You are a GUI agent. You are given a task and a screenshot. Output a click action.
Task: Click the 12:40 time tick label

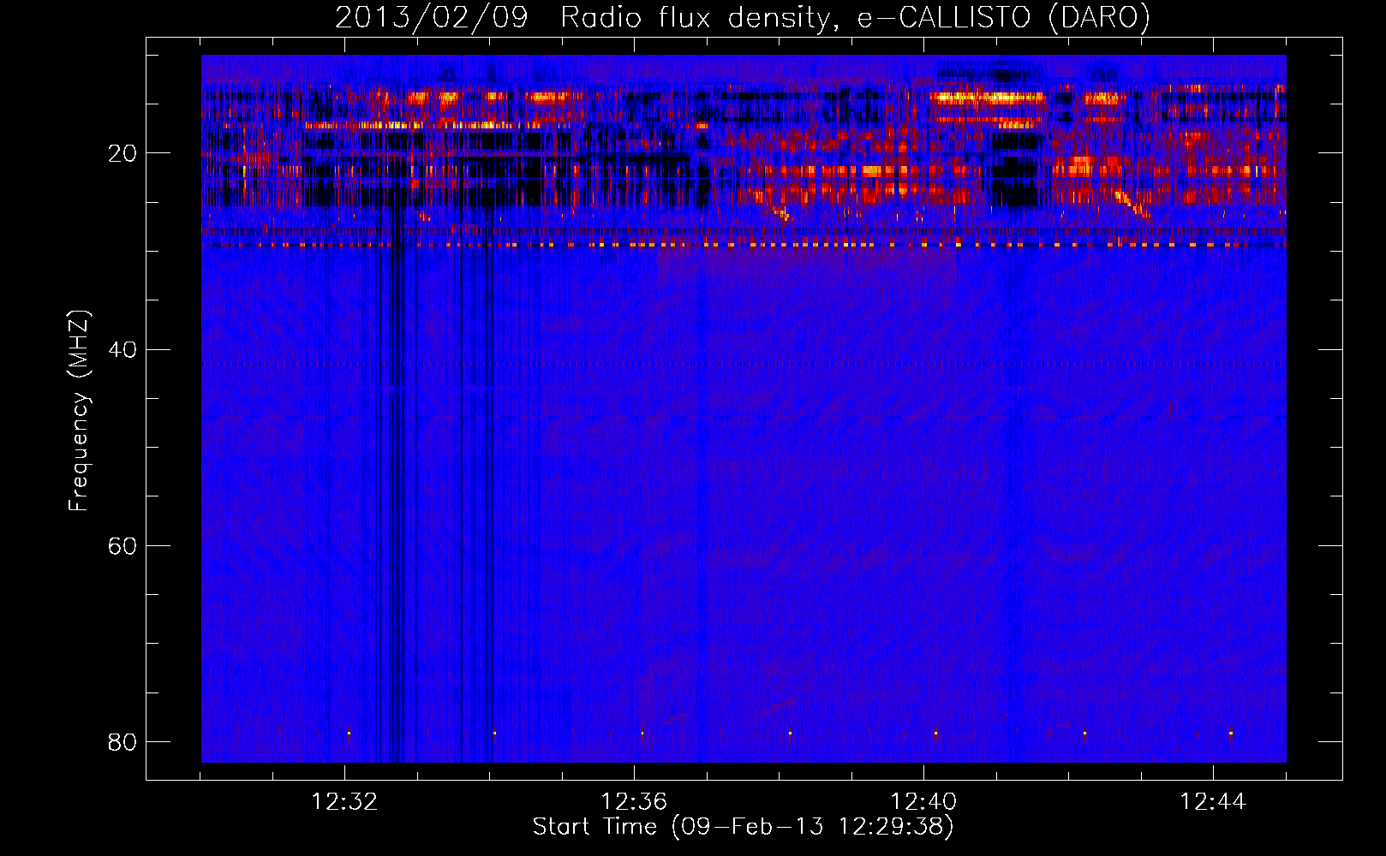(923, 802)
